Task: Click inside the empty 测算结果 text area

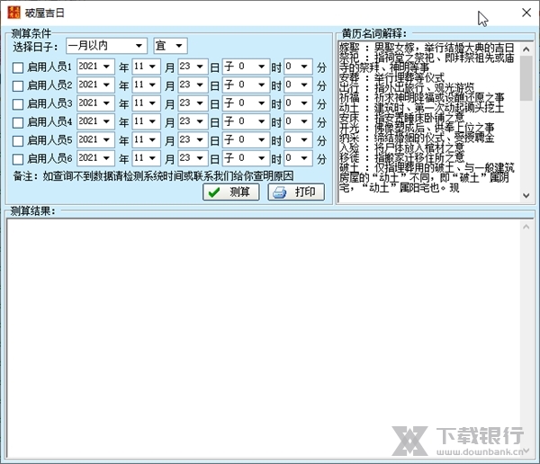Action: pyautogui.click(x=264, y=339)
